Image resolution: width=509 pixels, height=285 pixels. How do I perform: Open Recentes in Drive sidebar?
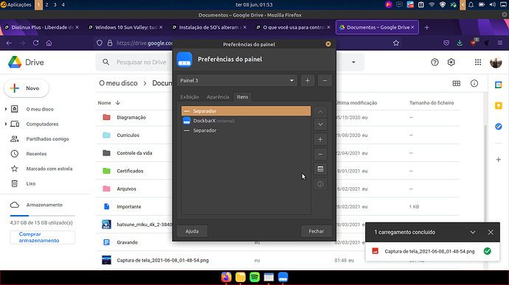pos(36,154)
